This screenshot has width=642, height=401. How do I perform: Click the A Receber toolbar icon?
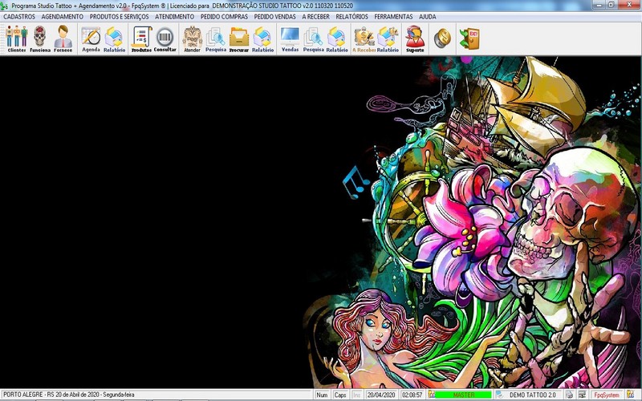pyautogui.click(x=364, y=38)
